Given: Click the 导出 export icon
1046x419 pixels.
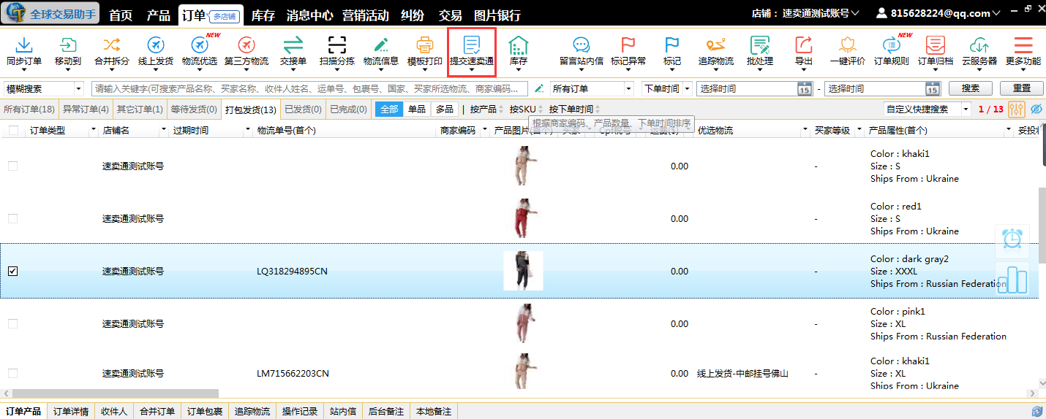Looking at the screenshot, I should pyautogui.click(x=804, y=45).
